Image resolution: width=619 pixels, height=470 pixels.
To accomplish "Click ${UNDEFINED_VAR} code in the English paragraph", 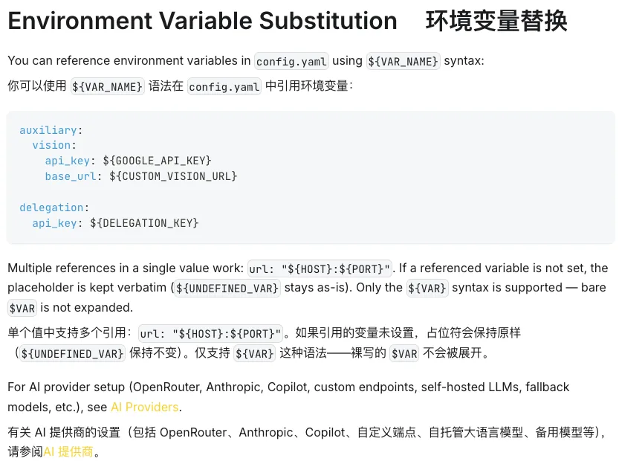I will (227, 288).
